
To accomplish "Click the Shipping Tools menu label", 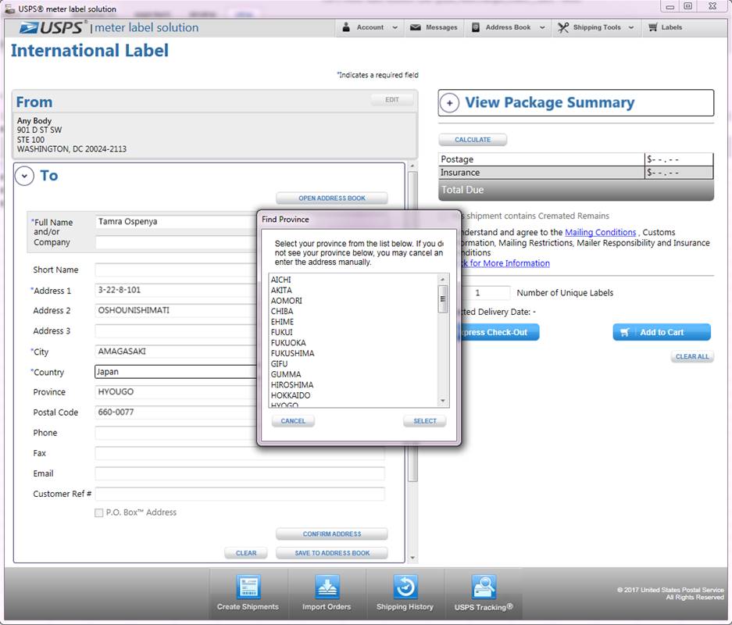I will [x=597, y=27].
